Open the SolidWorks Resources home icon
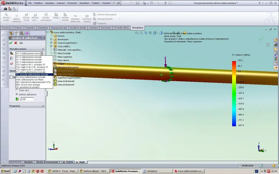The width and height of the screenshot is (279, 174). [x=276, y=40]
